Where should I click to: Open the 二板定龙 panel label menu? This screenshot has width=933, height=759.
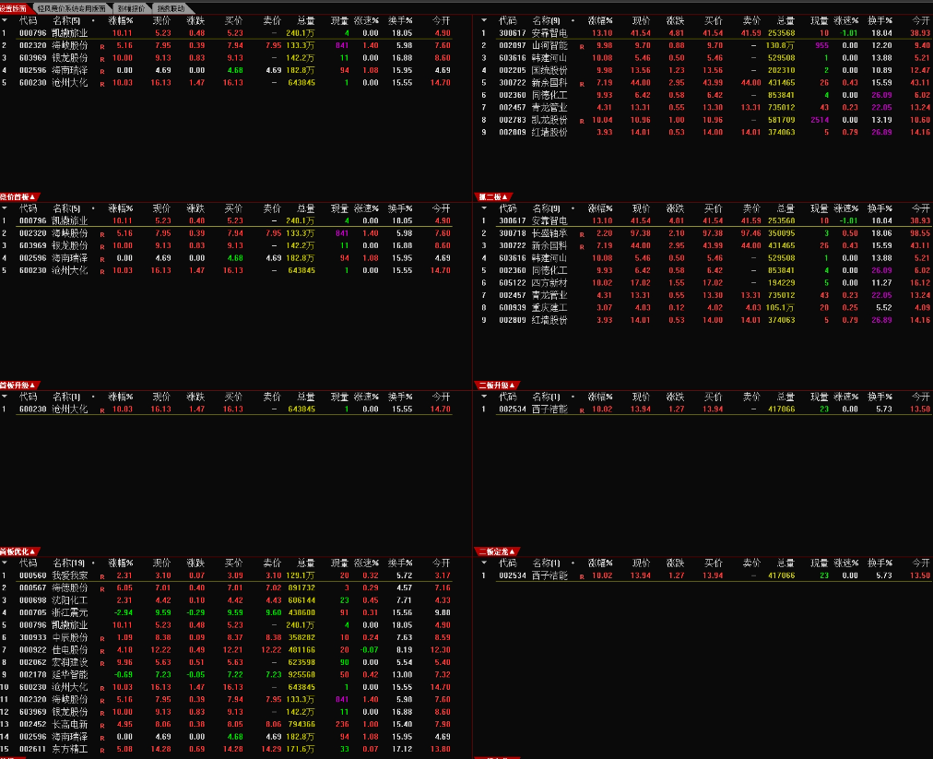tap(499, 551)
